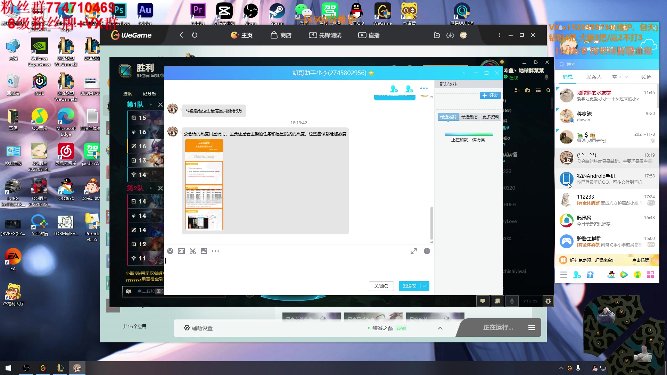Select the scissors screenshot tool in chat
The height and width of the screenshot is (375, 667).
pyautogui.click(x=193, y=251)
